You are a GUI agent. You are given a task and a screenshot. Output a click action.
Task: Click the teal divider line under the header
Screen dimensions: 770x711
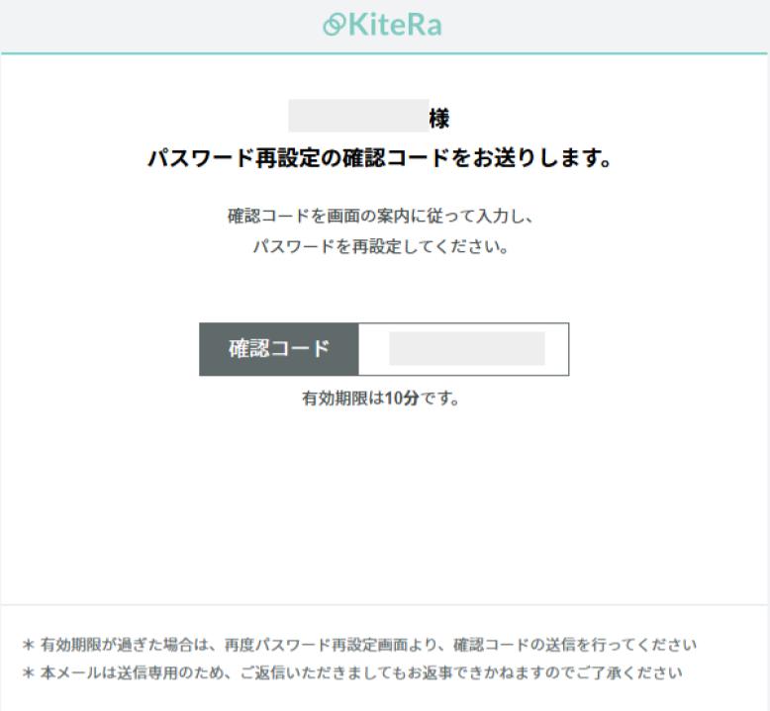(x=385, y=53)
